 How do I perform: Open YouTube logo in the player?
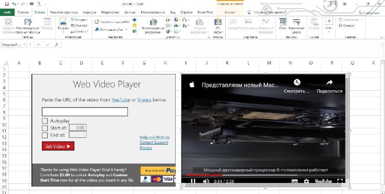point(323,181)
